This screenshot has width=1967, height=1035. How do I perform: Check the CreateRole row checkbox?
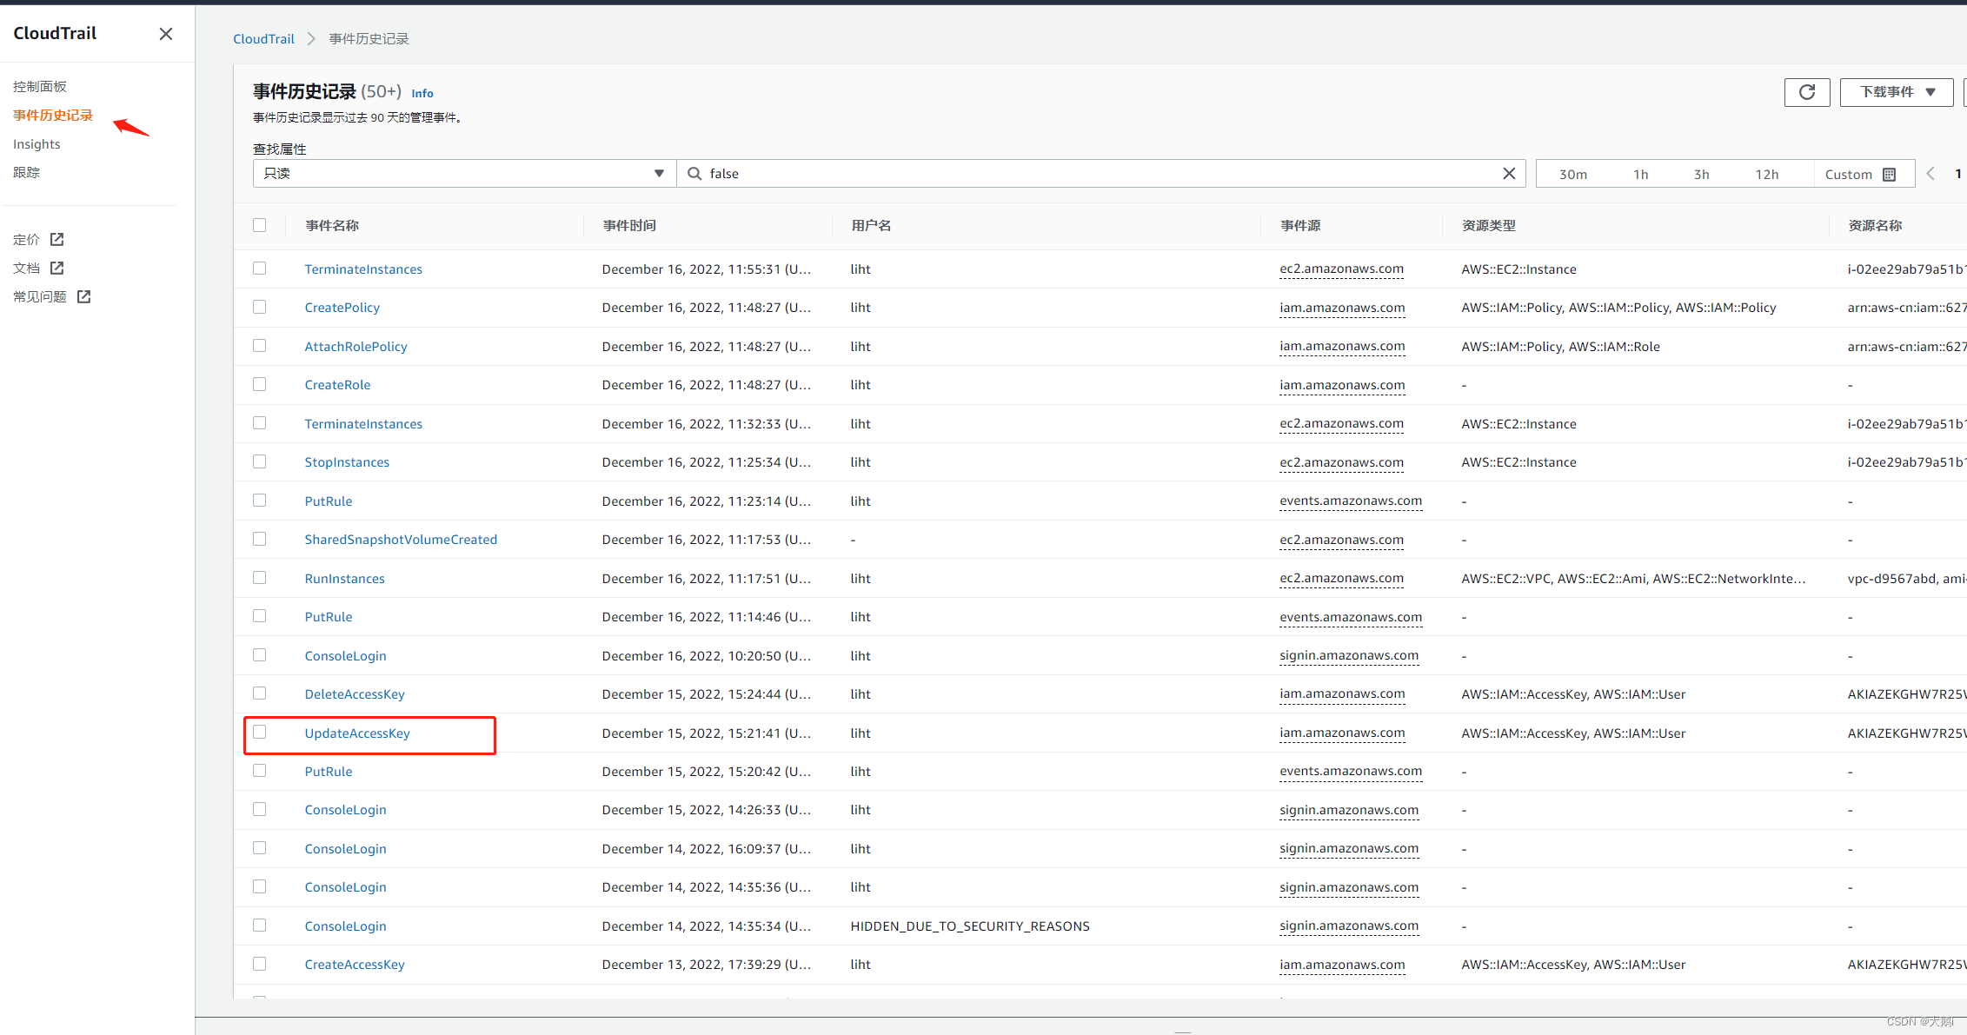(x=260, y=384)
